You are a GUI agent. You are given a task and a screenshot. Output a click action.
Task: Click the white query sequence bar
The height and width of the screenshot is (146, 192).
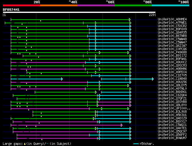79,12
